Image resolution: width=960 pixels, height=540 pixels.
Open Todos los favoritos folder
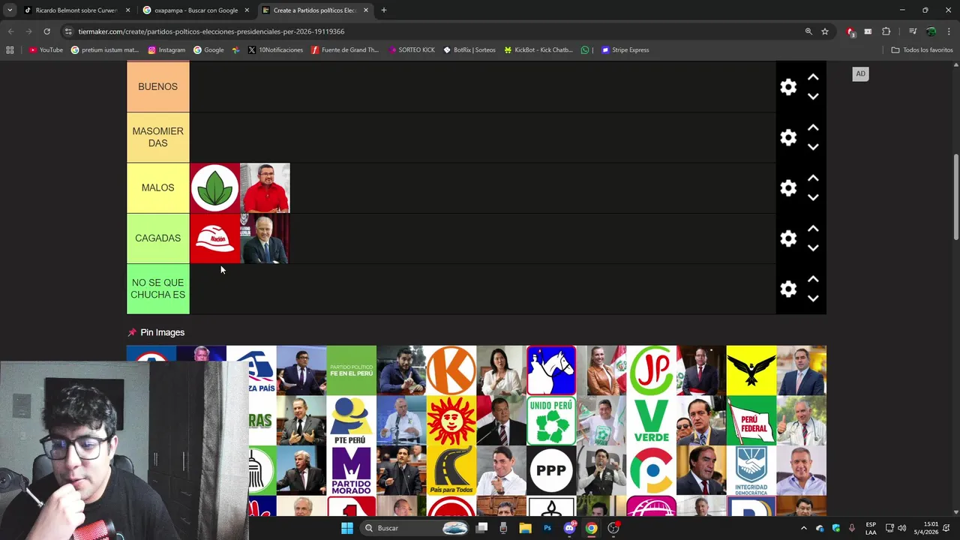click(x=922, y=50)
